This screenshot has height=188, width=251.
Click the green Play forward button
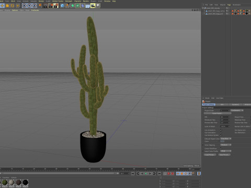146,173
